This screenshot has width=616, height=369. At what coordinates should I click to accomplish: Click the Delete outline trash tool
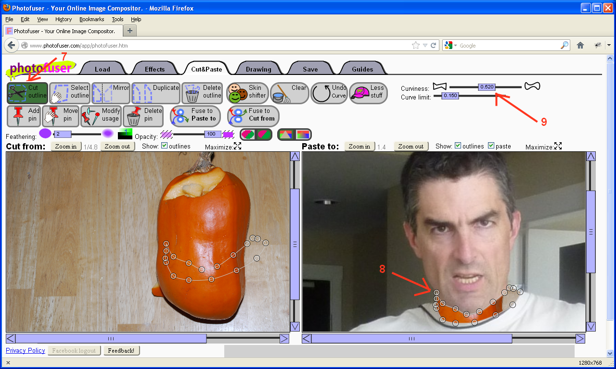pos(202,93)
